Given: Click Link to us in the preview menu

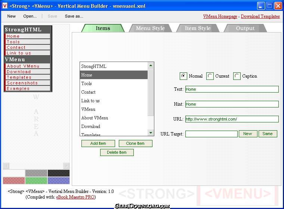Looking at the screenshot, I should [x=27, y=53].
